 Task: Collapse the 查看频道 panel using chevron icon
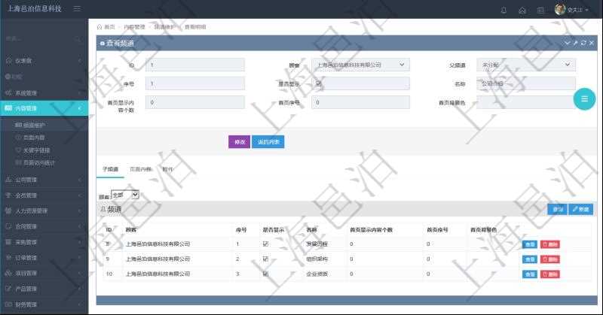click(568, 44)
